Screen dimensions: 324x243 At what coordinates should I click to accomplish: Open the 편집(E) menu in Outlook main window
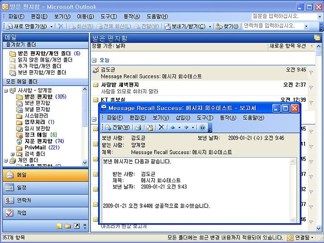[39, 17]
